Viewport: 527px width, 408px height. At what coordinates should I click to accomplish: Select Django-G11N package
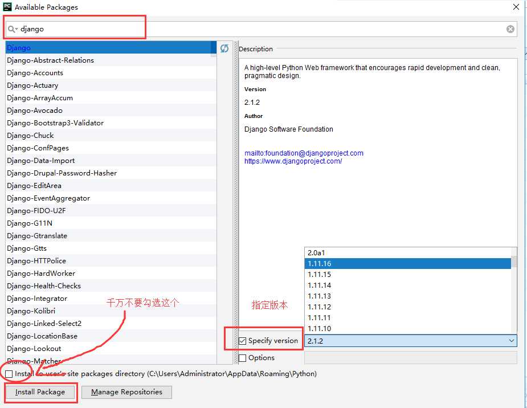111,223
